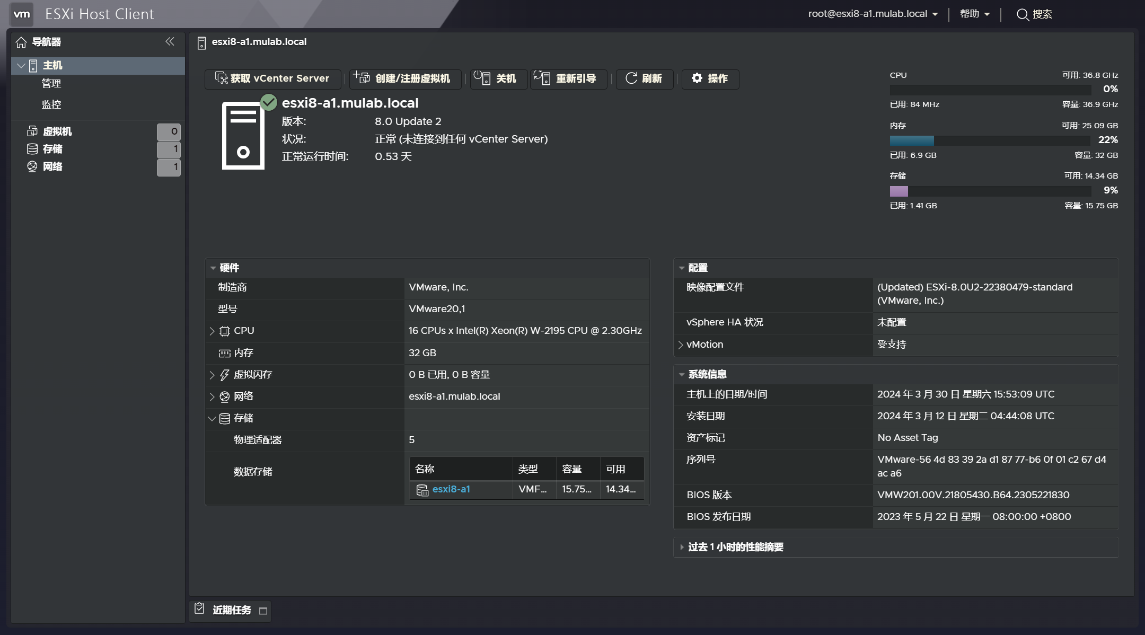Click the CPU chip icon in hardware
Screen dimensions: 1145x635
[x=225, y=331]
